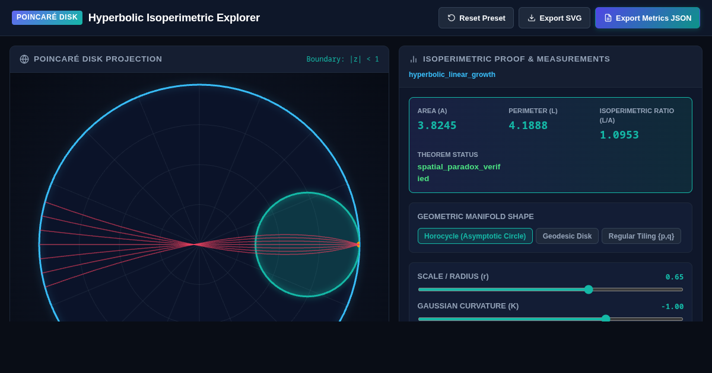Screen dimensions: 712x373
Task: Click the Export SVG button
Action: pyautogui.click(x=554, y=18)
